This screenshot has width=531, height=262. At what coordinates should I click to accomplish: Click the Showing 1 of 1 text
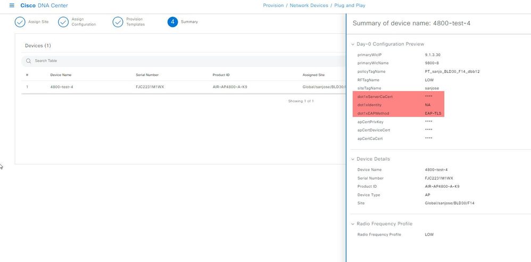[301, 101]
